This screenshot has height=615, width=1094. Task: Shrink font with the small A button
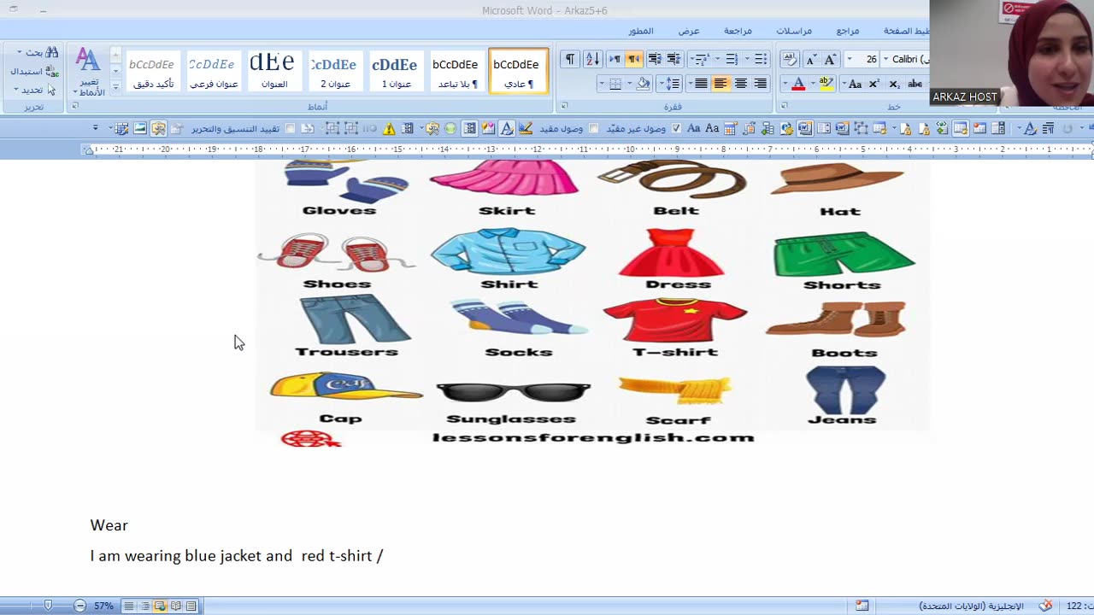tap(812, 59)
